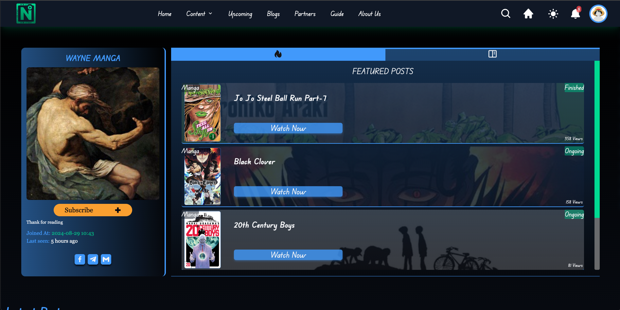Open Wayne Manga's Facebook link icon

coord(80,259)
